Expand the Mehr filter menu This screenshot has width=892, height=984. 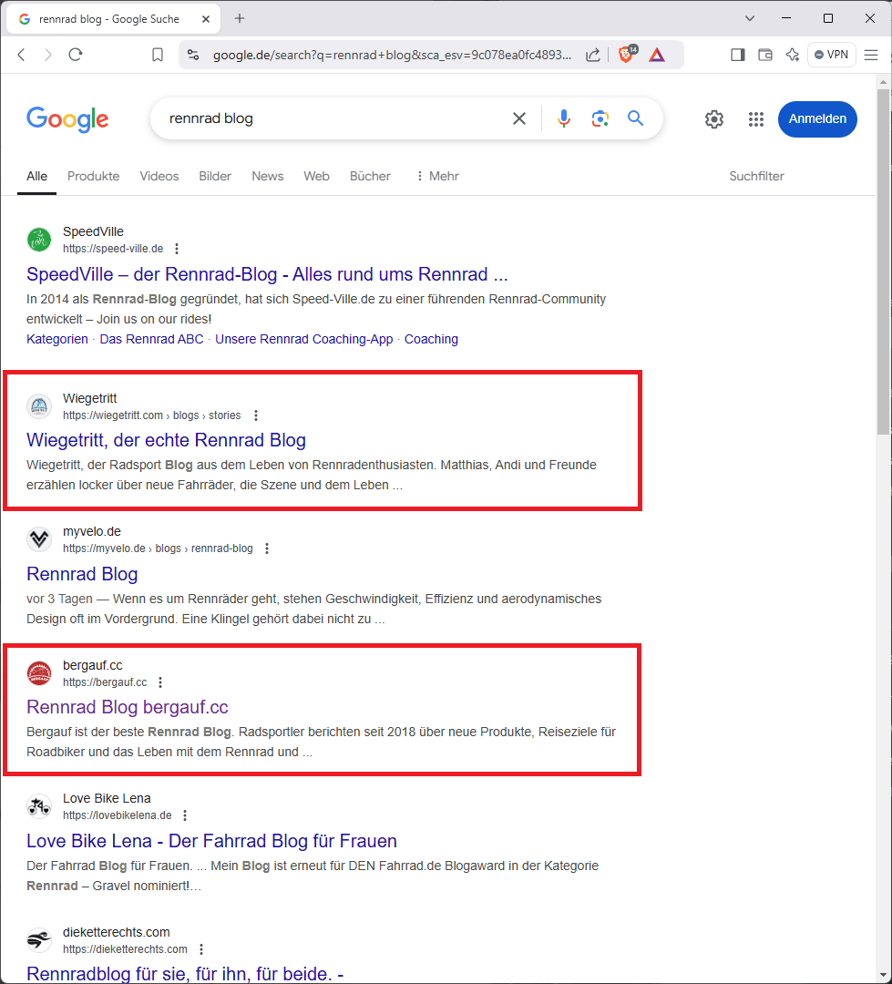[x=436, y=176]
